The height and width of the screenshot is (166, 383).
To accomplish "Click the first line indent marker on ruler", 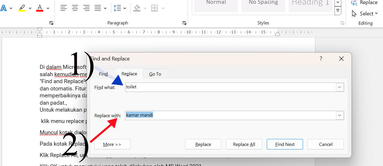I will [40, 30].
